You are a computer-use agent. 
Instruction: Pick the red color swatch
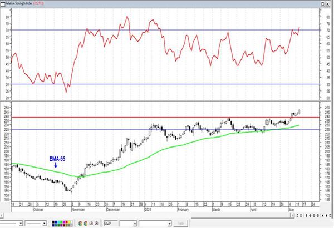click(67, 222)
